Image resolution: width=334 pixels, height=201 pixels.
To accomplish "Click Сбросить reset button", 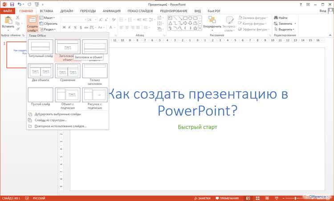I will tap(49, 24).
